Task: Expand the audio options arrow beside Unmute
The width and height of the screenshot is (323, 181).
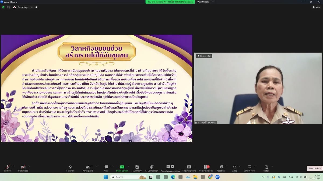Action: coord(13,167)
